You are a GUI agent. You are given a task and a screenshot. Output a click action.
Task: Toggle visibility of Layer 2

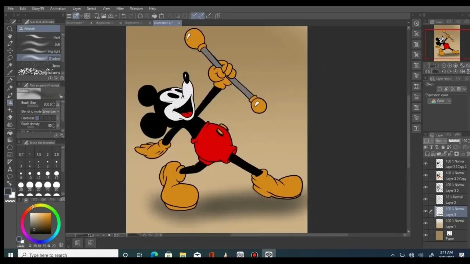pyautogui.click(x=426, y=199)
